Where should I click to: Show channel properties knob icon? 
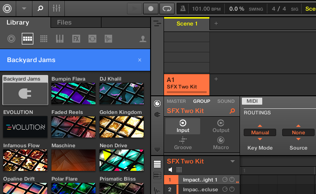click(157, 103)
